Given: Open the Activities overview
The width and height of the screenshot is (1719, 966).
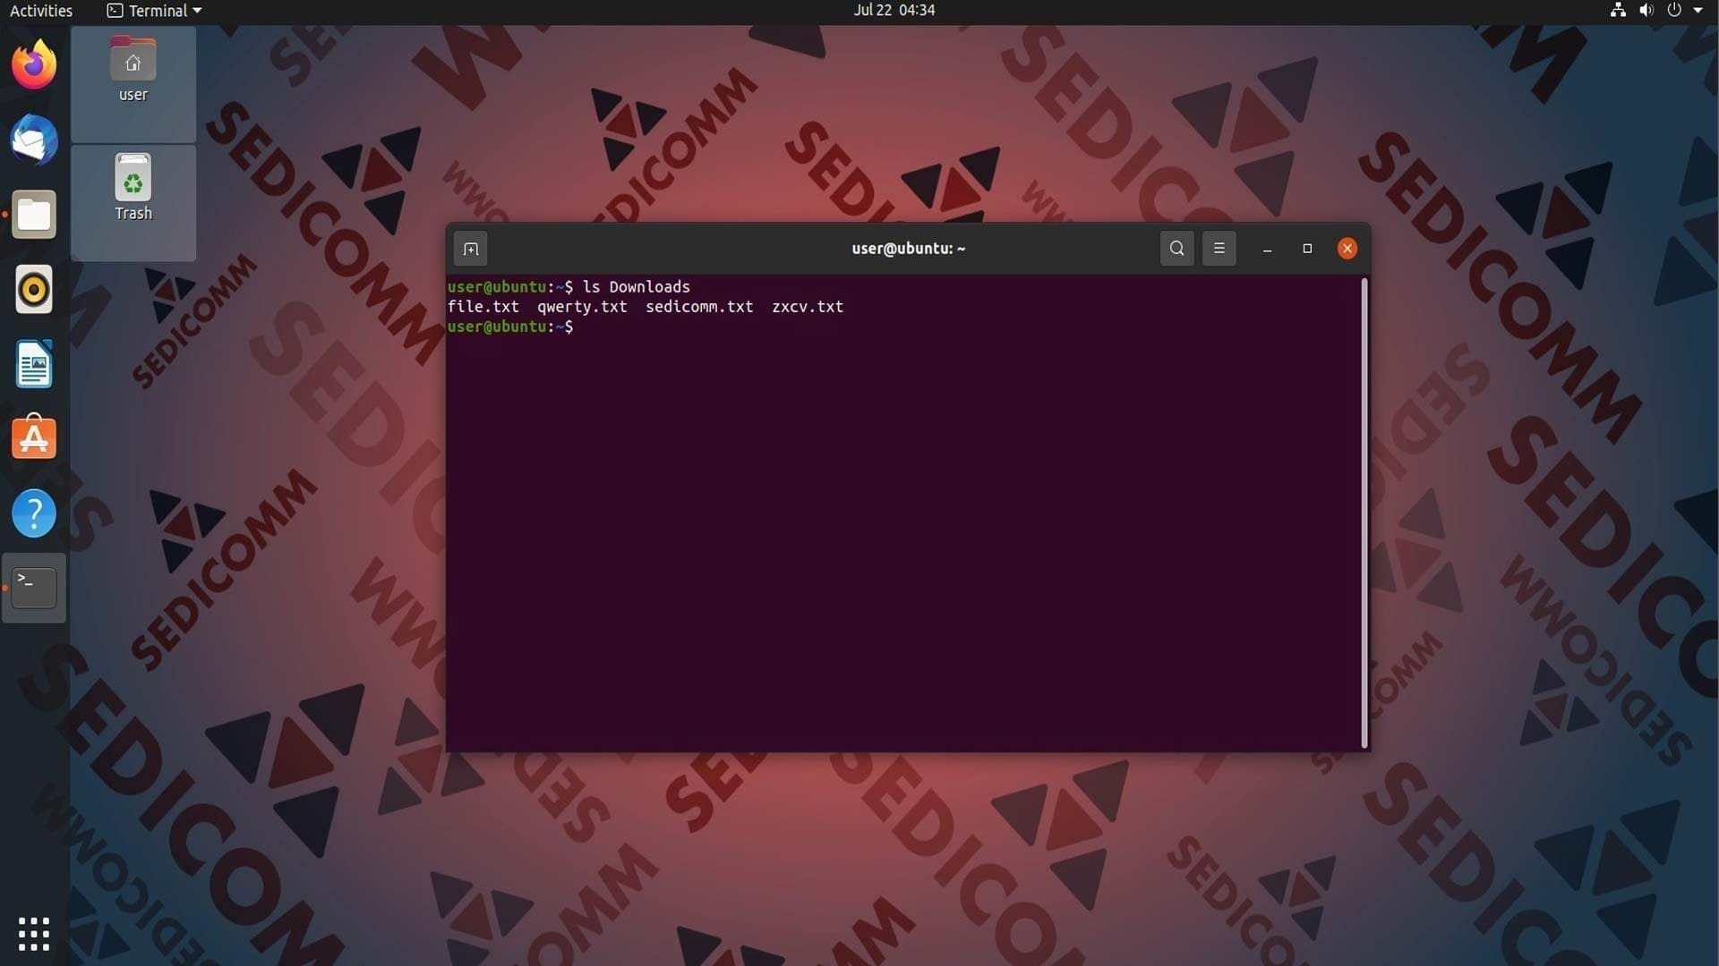Looking at the screenshot, I should click(41, 11).
